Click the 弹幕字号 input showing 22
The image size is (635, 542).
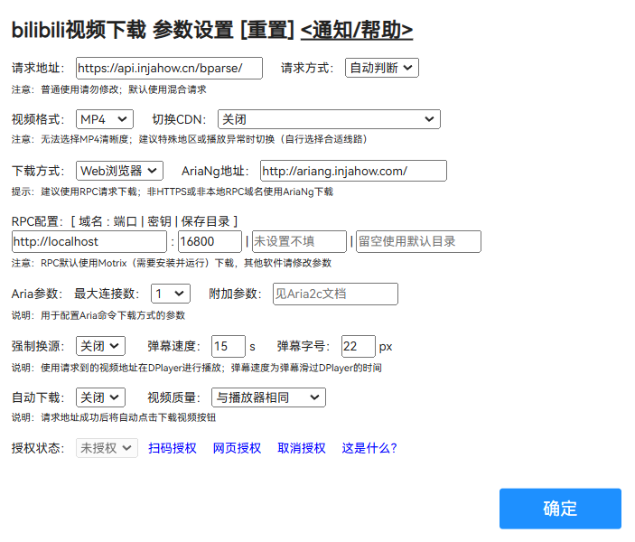(359, 346)
